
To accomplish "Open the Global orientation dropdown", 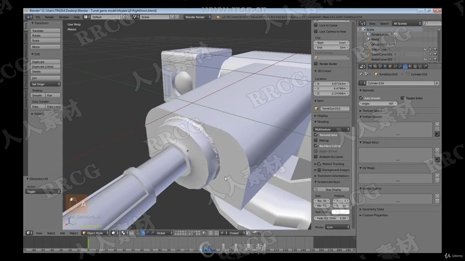I will pyautogui.click(x=165, y=233).
